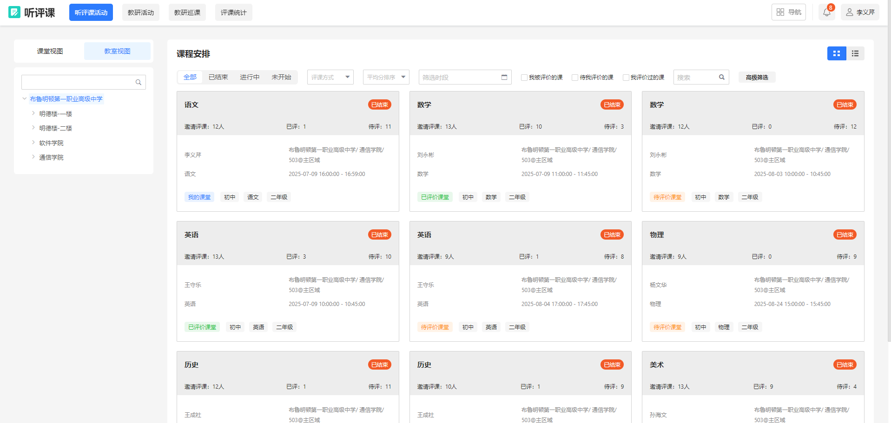Filter courses by 进行中 status

[250, 77]
